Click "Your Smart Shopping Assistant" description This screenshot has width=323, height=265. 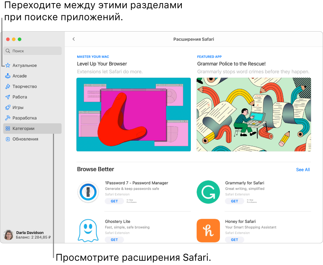[251, 227]
